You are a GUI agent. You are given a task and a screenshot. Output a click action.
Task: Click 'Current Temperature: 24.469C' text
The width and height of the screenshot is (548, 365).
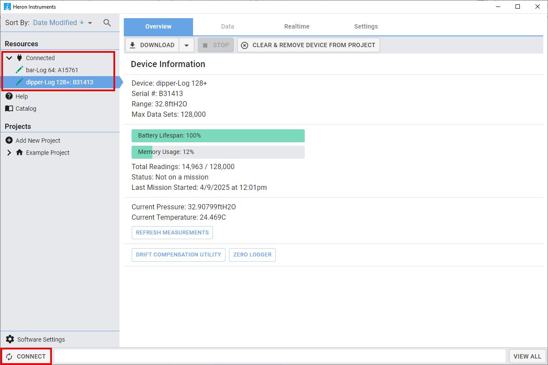(x=179, y=217)
